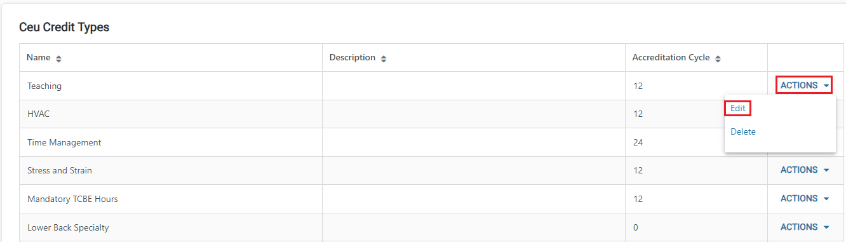
Task: Click the Name column header
Action: pyautogui.click(x=38, y=58)
